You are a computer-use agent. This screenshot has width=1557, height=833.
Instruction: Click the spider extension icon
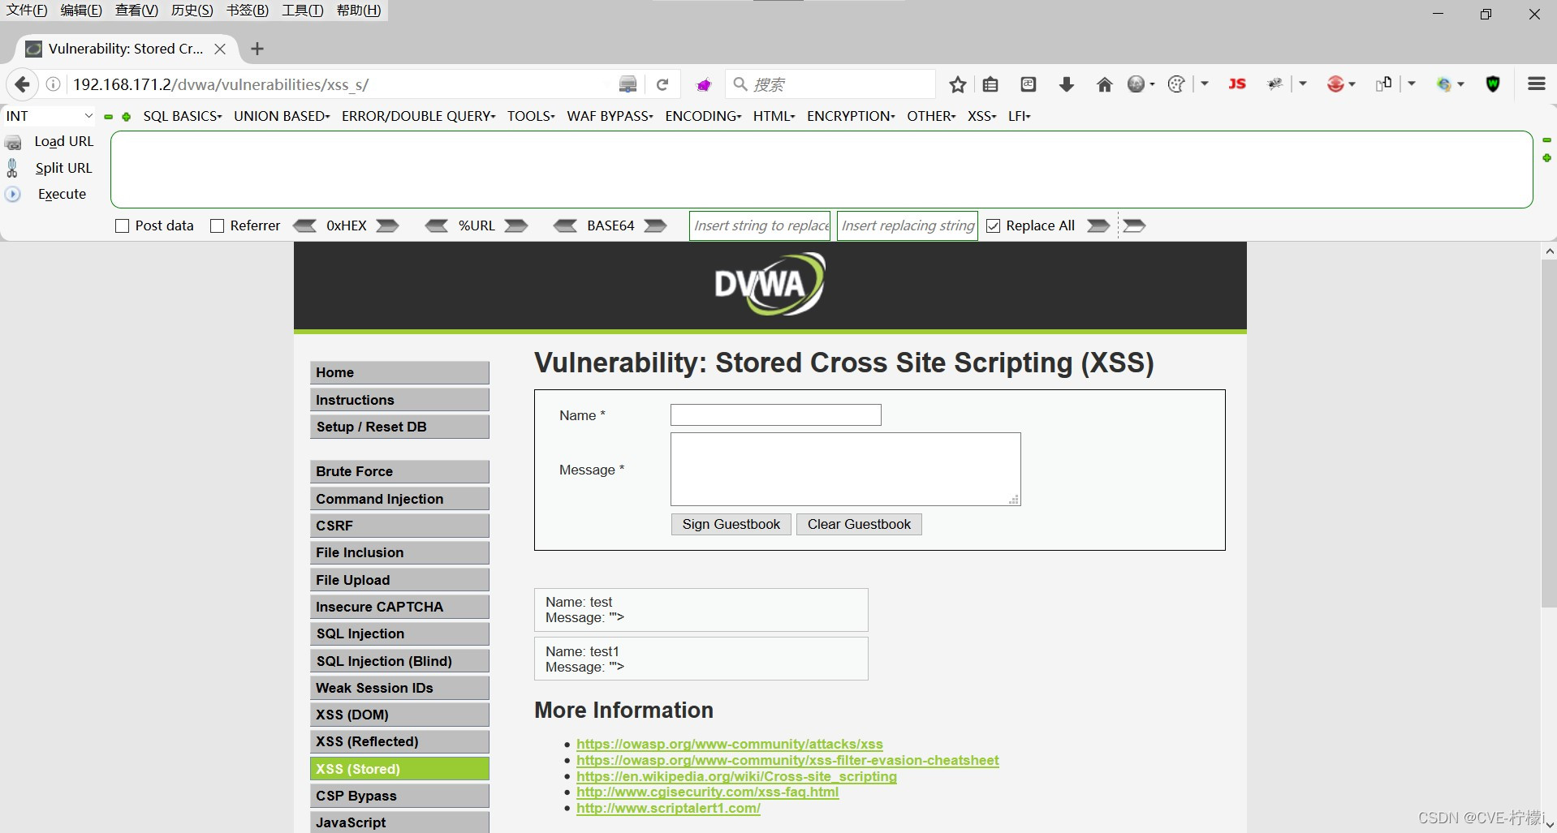(x=1275, y=84)
